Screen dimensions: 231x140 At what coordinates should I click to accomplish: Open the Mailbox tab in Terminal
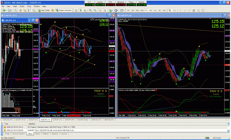point(46,134)
